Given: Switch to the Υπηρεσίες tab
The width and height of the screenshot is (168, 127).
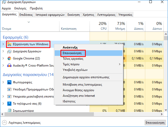Looking at the screenshot, I should click(125, 15).
